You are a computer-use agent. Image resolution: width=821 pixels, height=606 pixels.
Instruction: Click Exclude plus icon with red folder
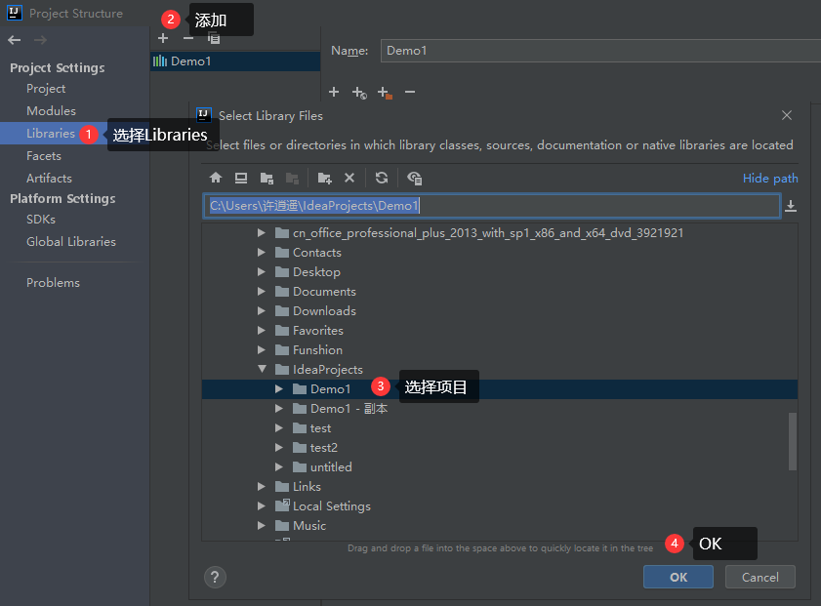pyautogui.click(x=385, y=93)
